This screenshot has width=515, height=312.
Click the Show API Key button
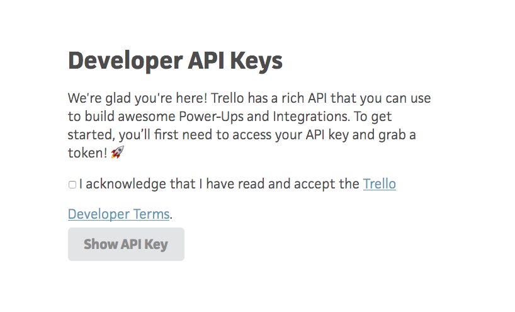[x=126, y=245]
